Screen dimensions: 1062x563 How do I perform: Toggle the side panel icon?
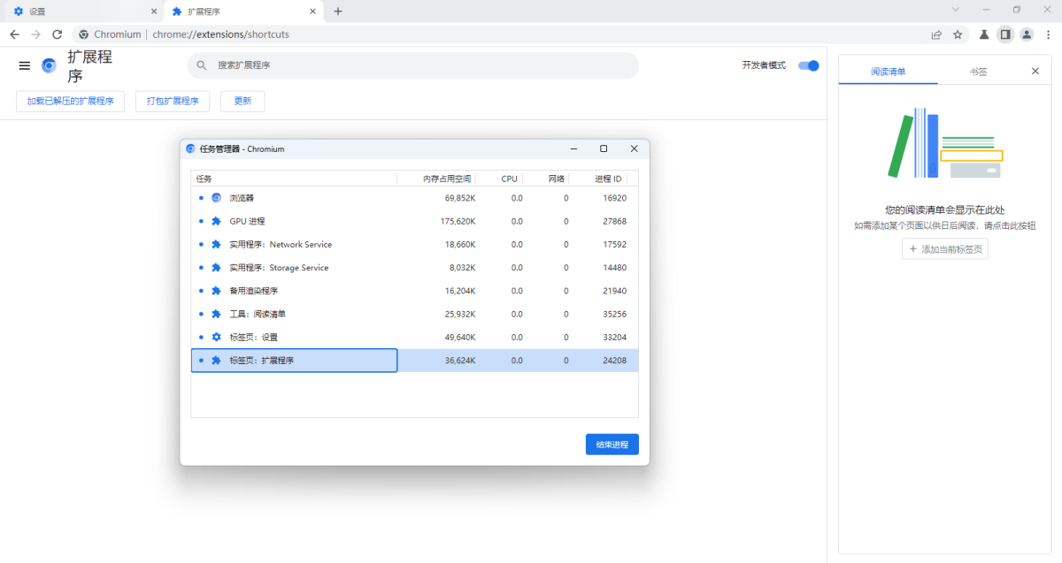(x=1004, y=34)
